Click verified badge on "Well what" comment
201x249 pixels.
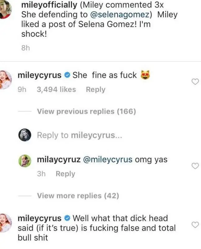[x=67, y=218]
